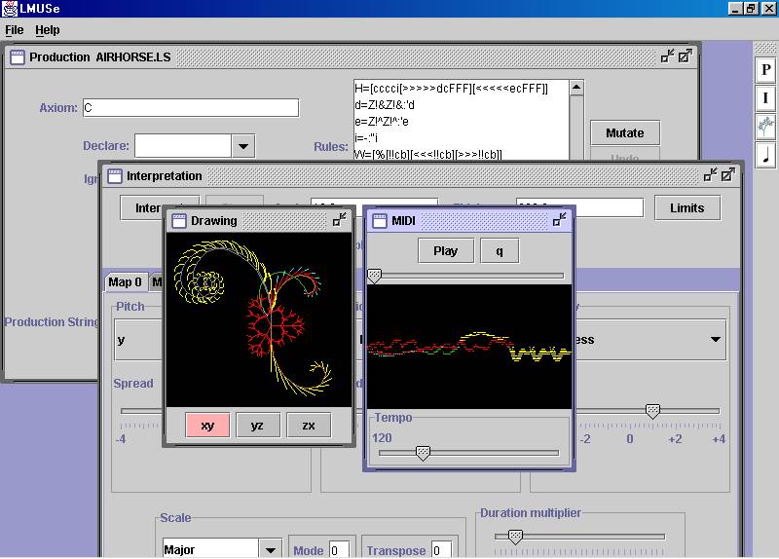
Task: Iconify the Production AIRHORSE.LS window
Action: point(668,56)
